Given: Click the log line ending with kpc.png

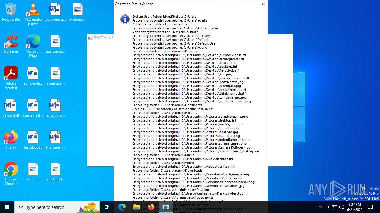Looking at the screenshot, I should pos(182,74).
